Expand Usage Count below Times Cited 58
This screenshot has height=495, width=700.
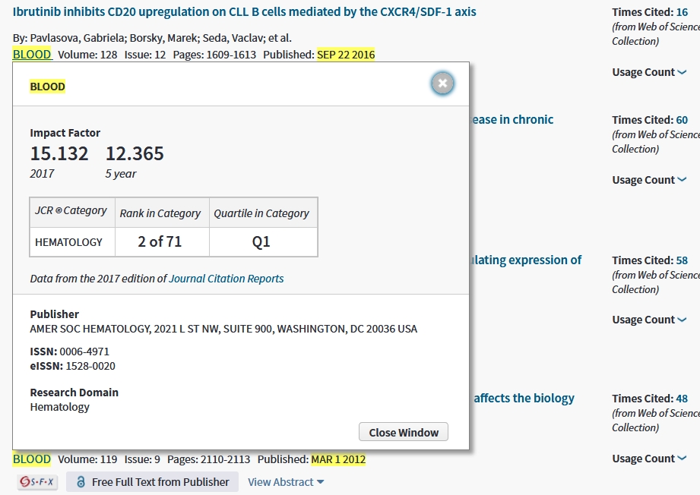(649, 320)
